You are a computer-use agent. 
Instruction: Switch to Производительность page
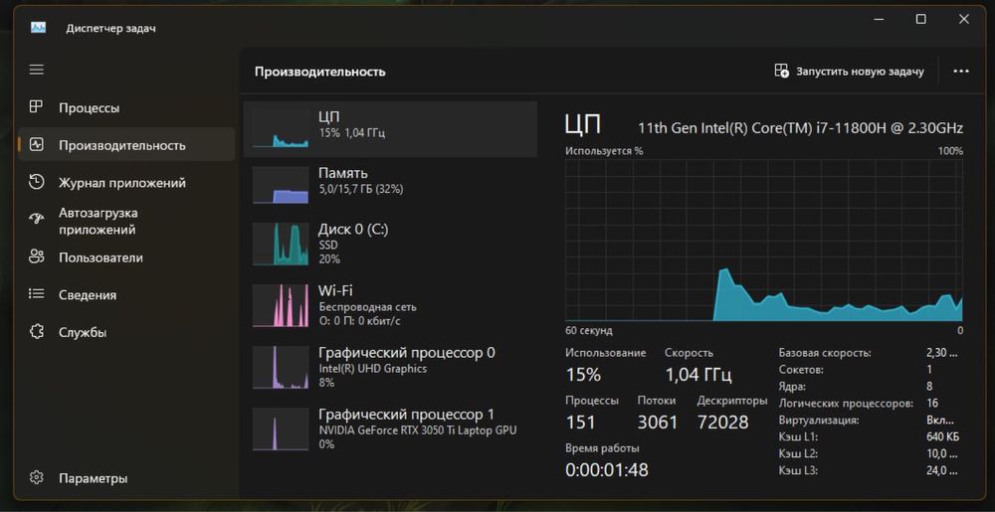[x=126, y=145]
